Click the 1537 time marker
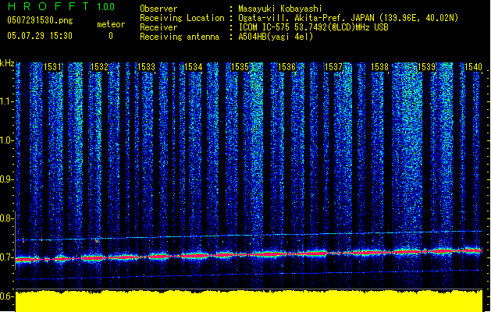 [333, 67]
